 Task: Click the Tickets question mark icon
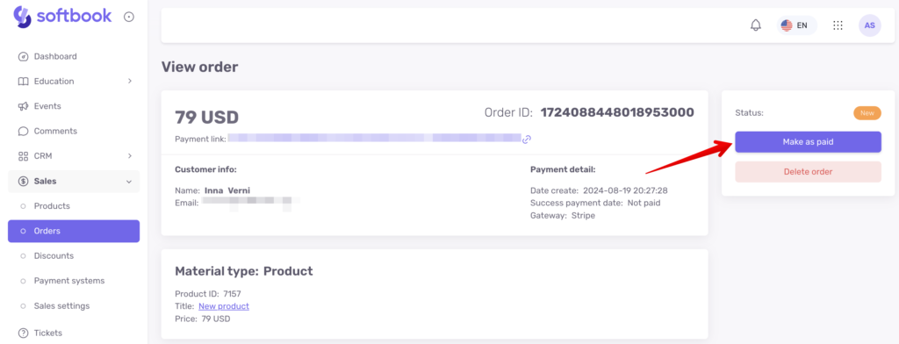[23, 333]
